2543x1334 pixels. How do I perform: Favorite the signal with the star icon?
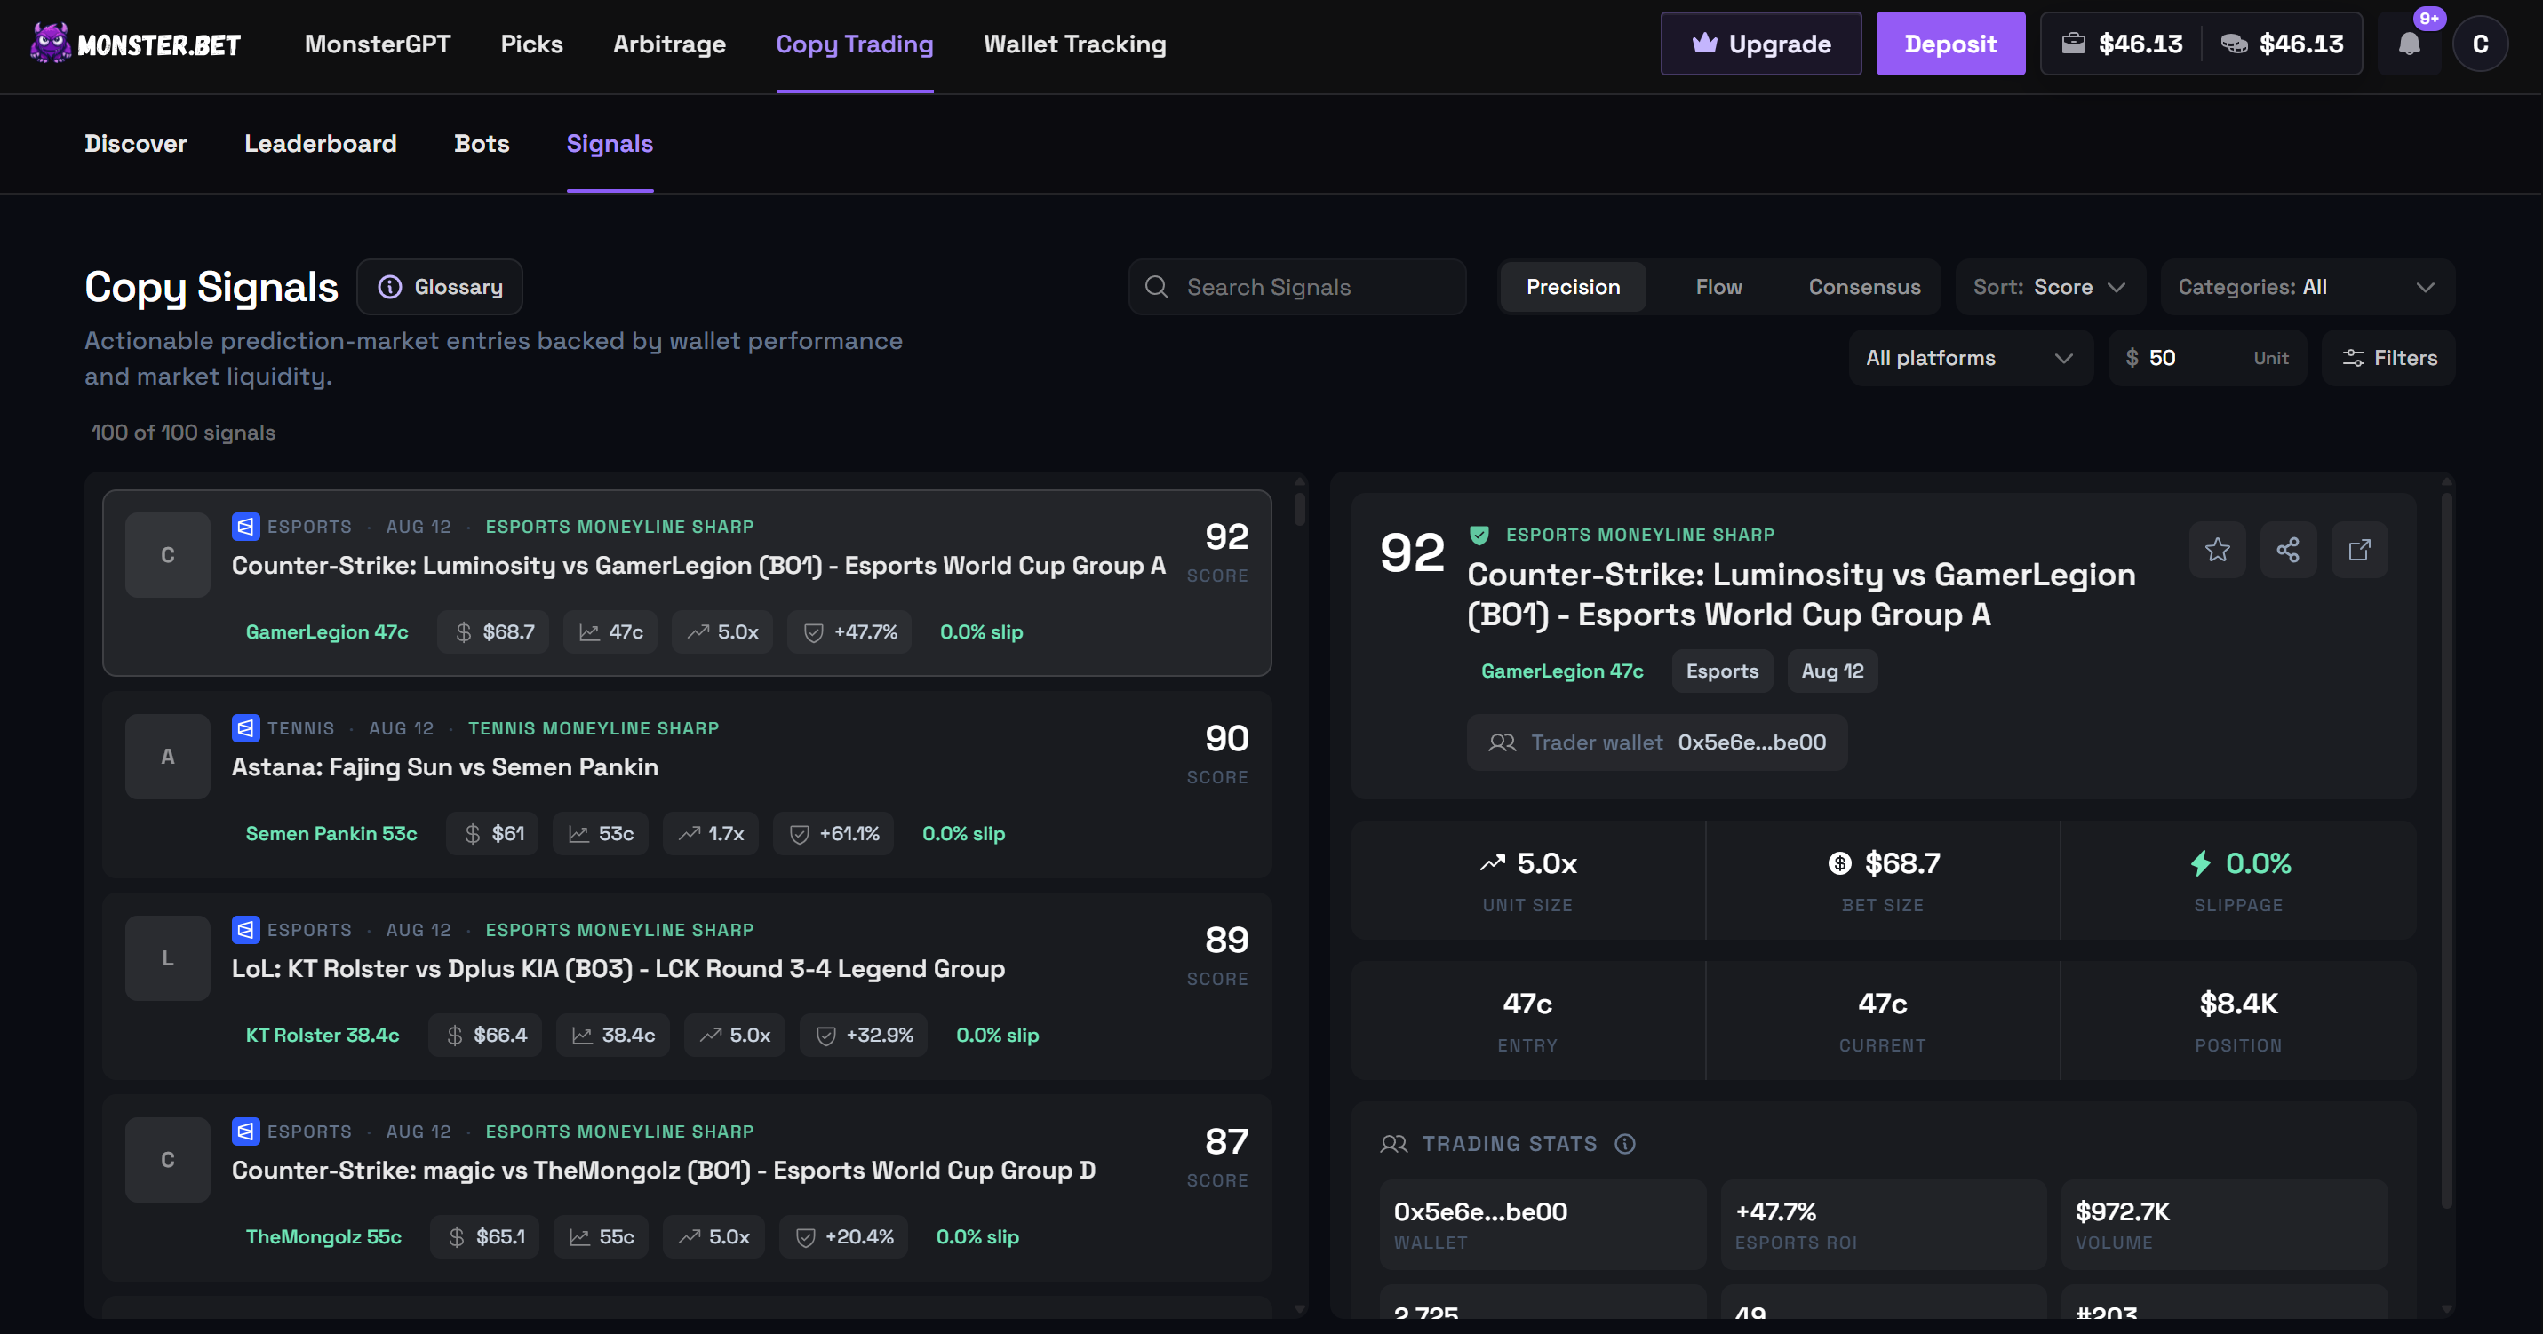click(2217, 550)
